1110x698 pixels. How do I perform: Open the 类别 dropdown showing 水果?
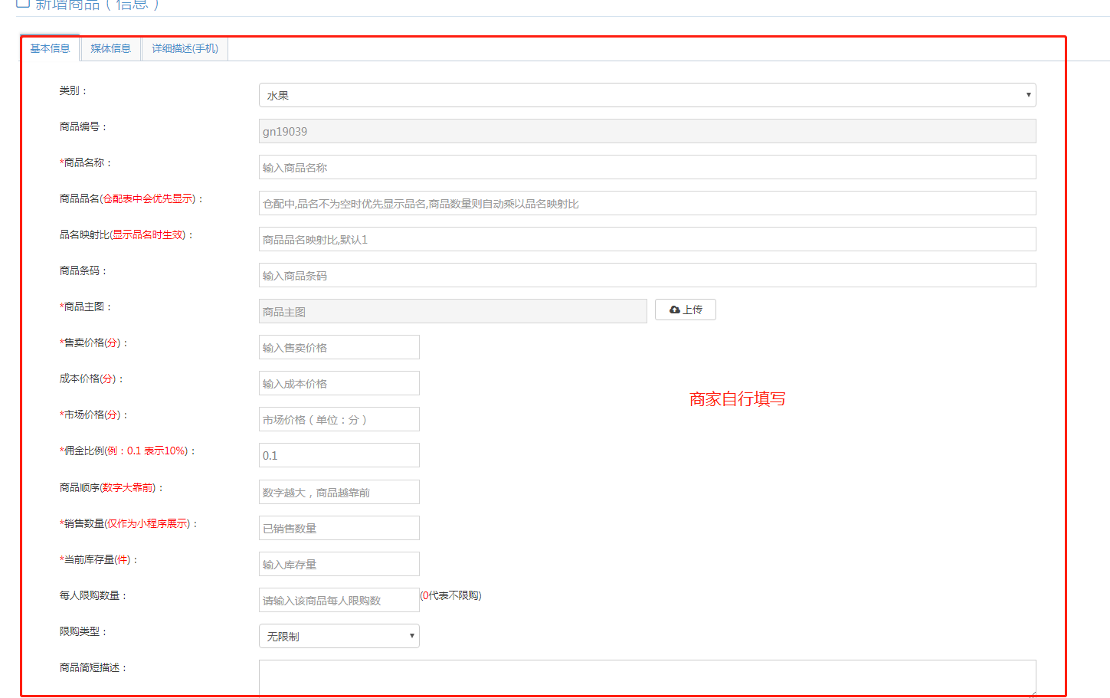[x=647, y=95]
